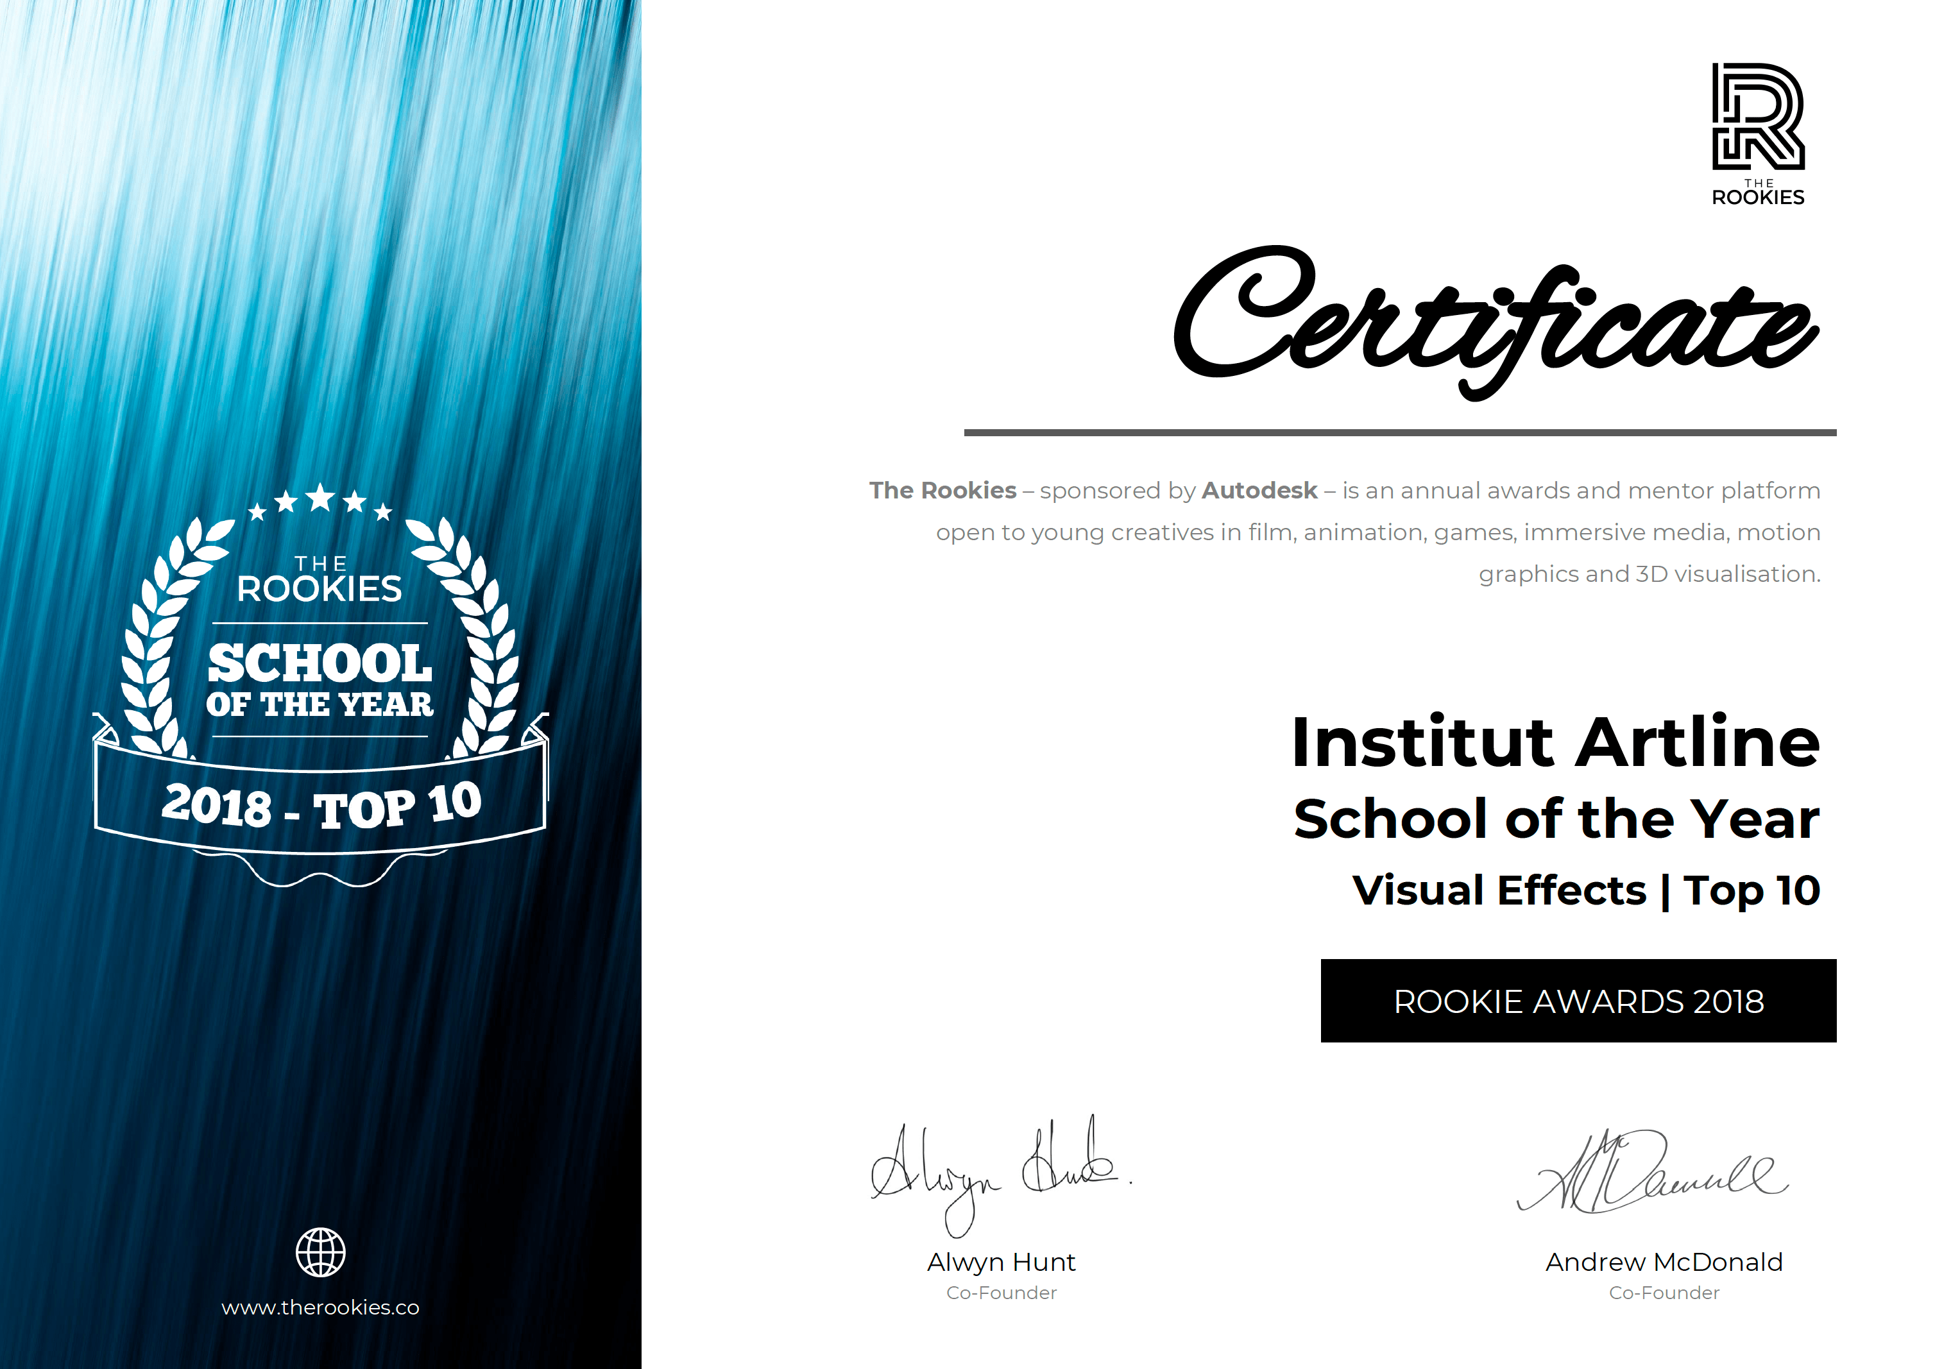Viewport: 1935px width, 1369px height.
Task: Click 'SCHOOL' text inside the laurel badge
Action: [320, 663]
